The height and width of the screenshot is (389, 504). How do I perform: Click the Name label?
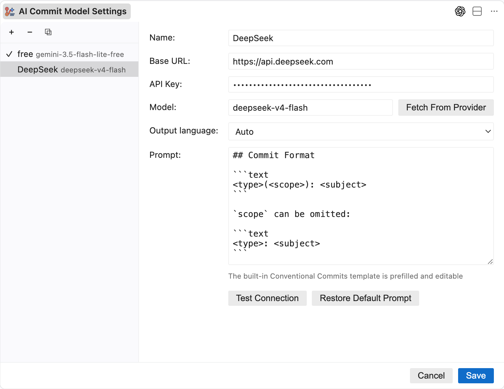(162, 38)
